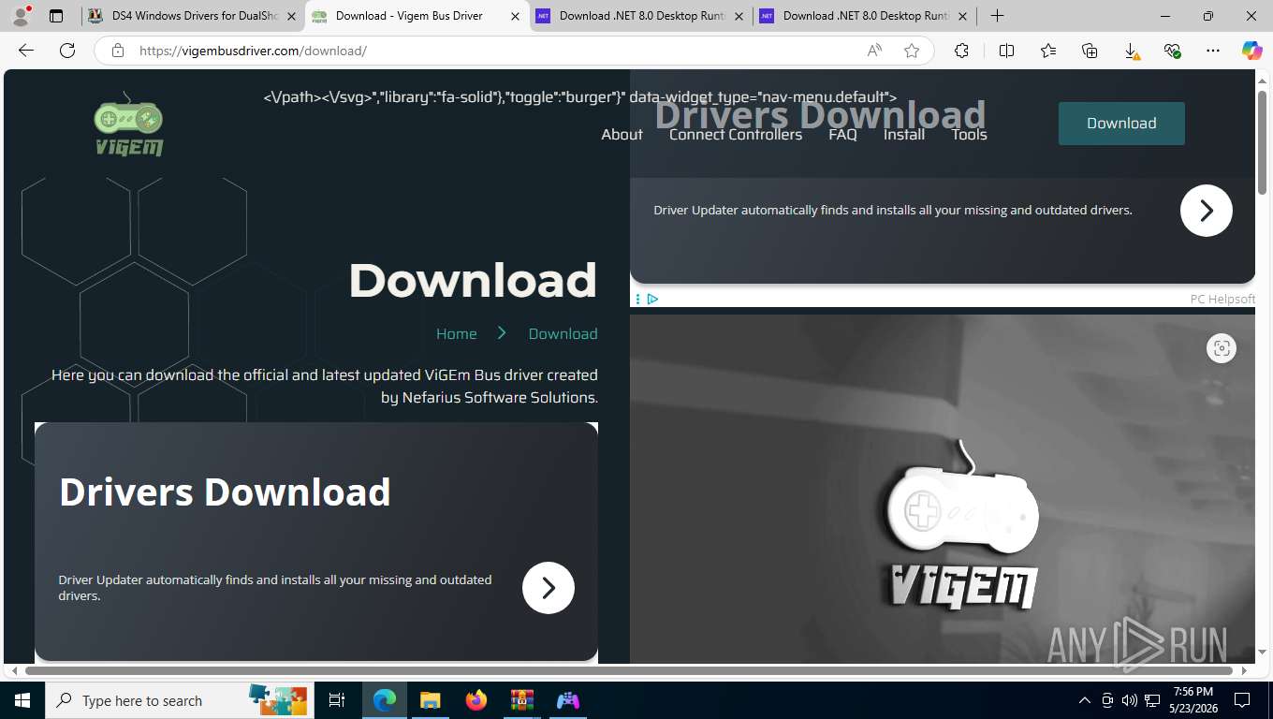Click the AdChoices icon on ad
The width and height of the screenshot is (1273, 719).
click(x=652, y=299)
